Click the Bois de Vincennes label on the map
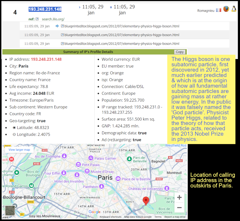This screenshot has width=240, height=221. click(x=164, y=210)
